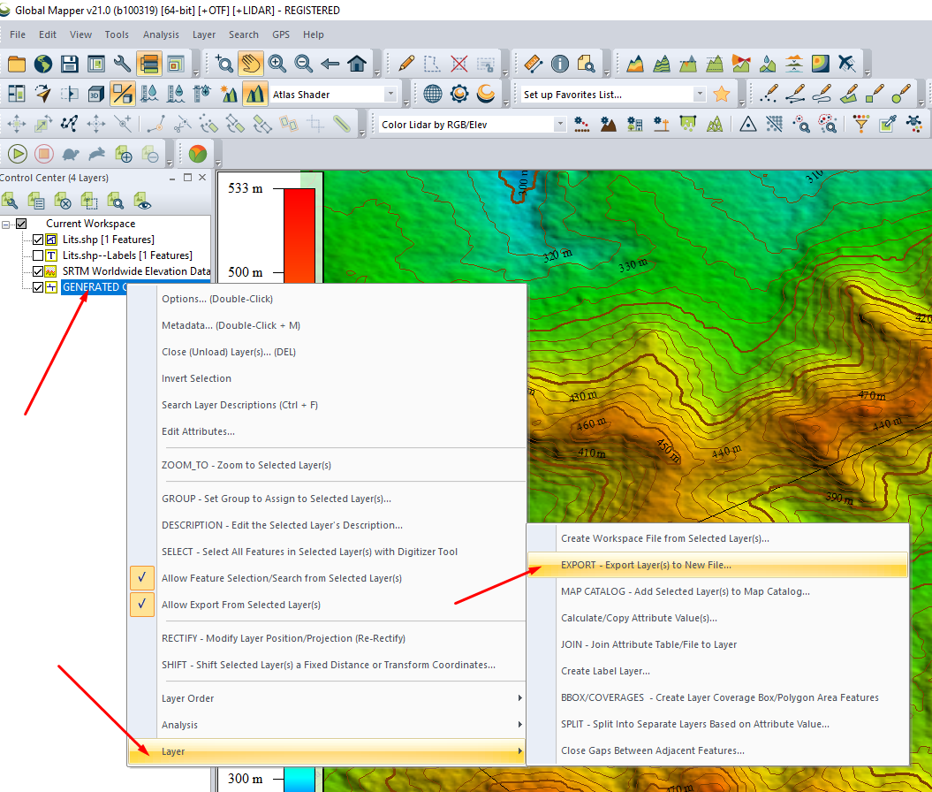
Task: Click the turtle slow speed icon
Action: tap(71, 154)
